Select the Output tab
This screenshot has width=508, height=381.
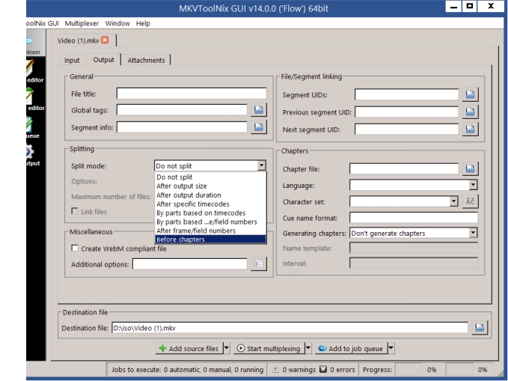(x=104, y=60)
